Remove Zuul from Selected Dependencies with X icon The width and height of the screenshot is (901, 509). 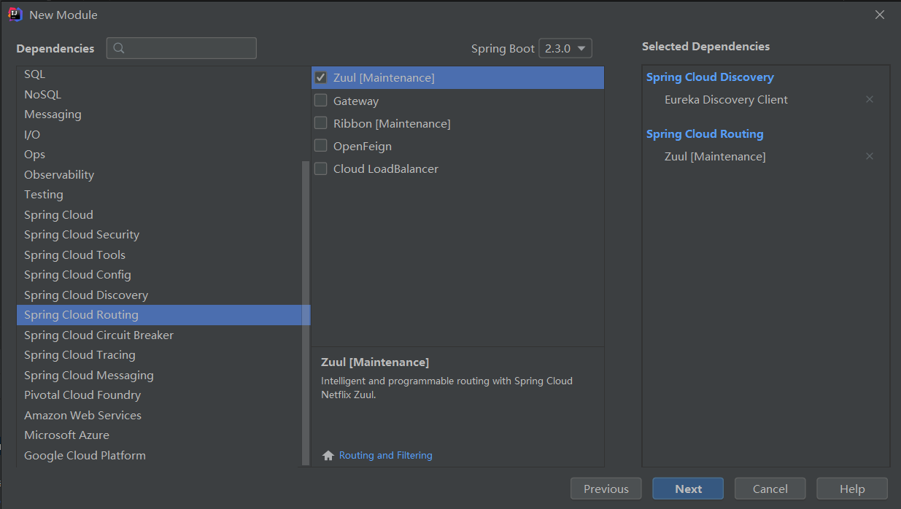point(870,156)
